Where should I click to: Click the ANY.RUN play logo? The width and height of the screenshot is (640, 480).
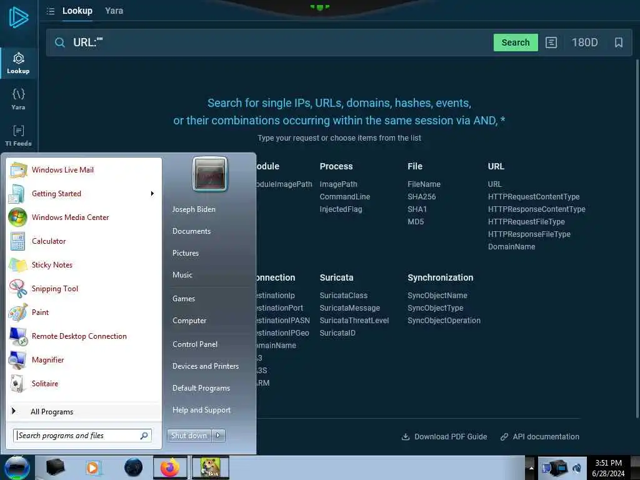(18, 17)
